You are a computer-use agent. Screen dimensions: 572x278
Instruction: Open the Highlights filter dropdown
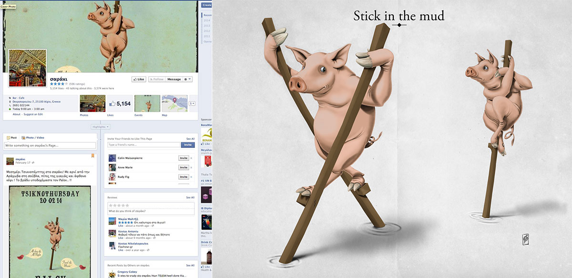101,127
